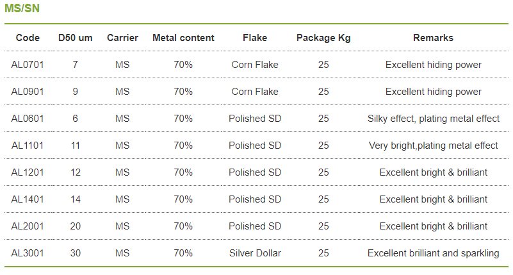513x275 pixels.
Task: Select the 'Excellent brilliant and sparkling' remark
Action: 433,253
